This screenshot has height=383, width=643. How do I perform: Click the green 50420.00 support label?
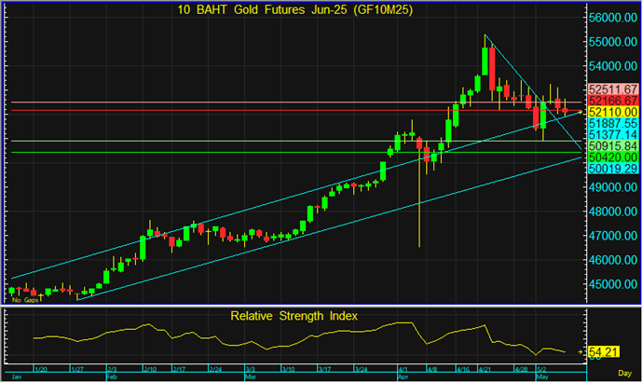click(x=612, y=158)
